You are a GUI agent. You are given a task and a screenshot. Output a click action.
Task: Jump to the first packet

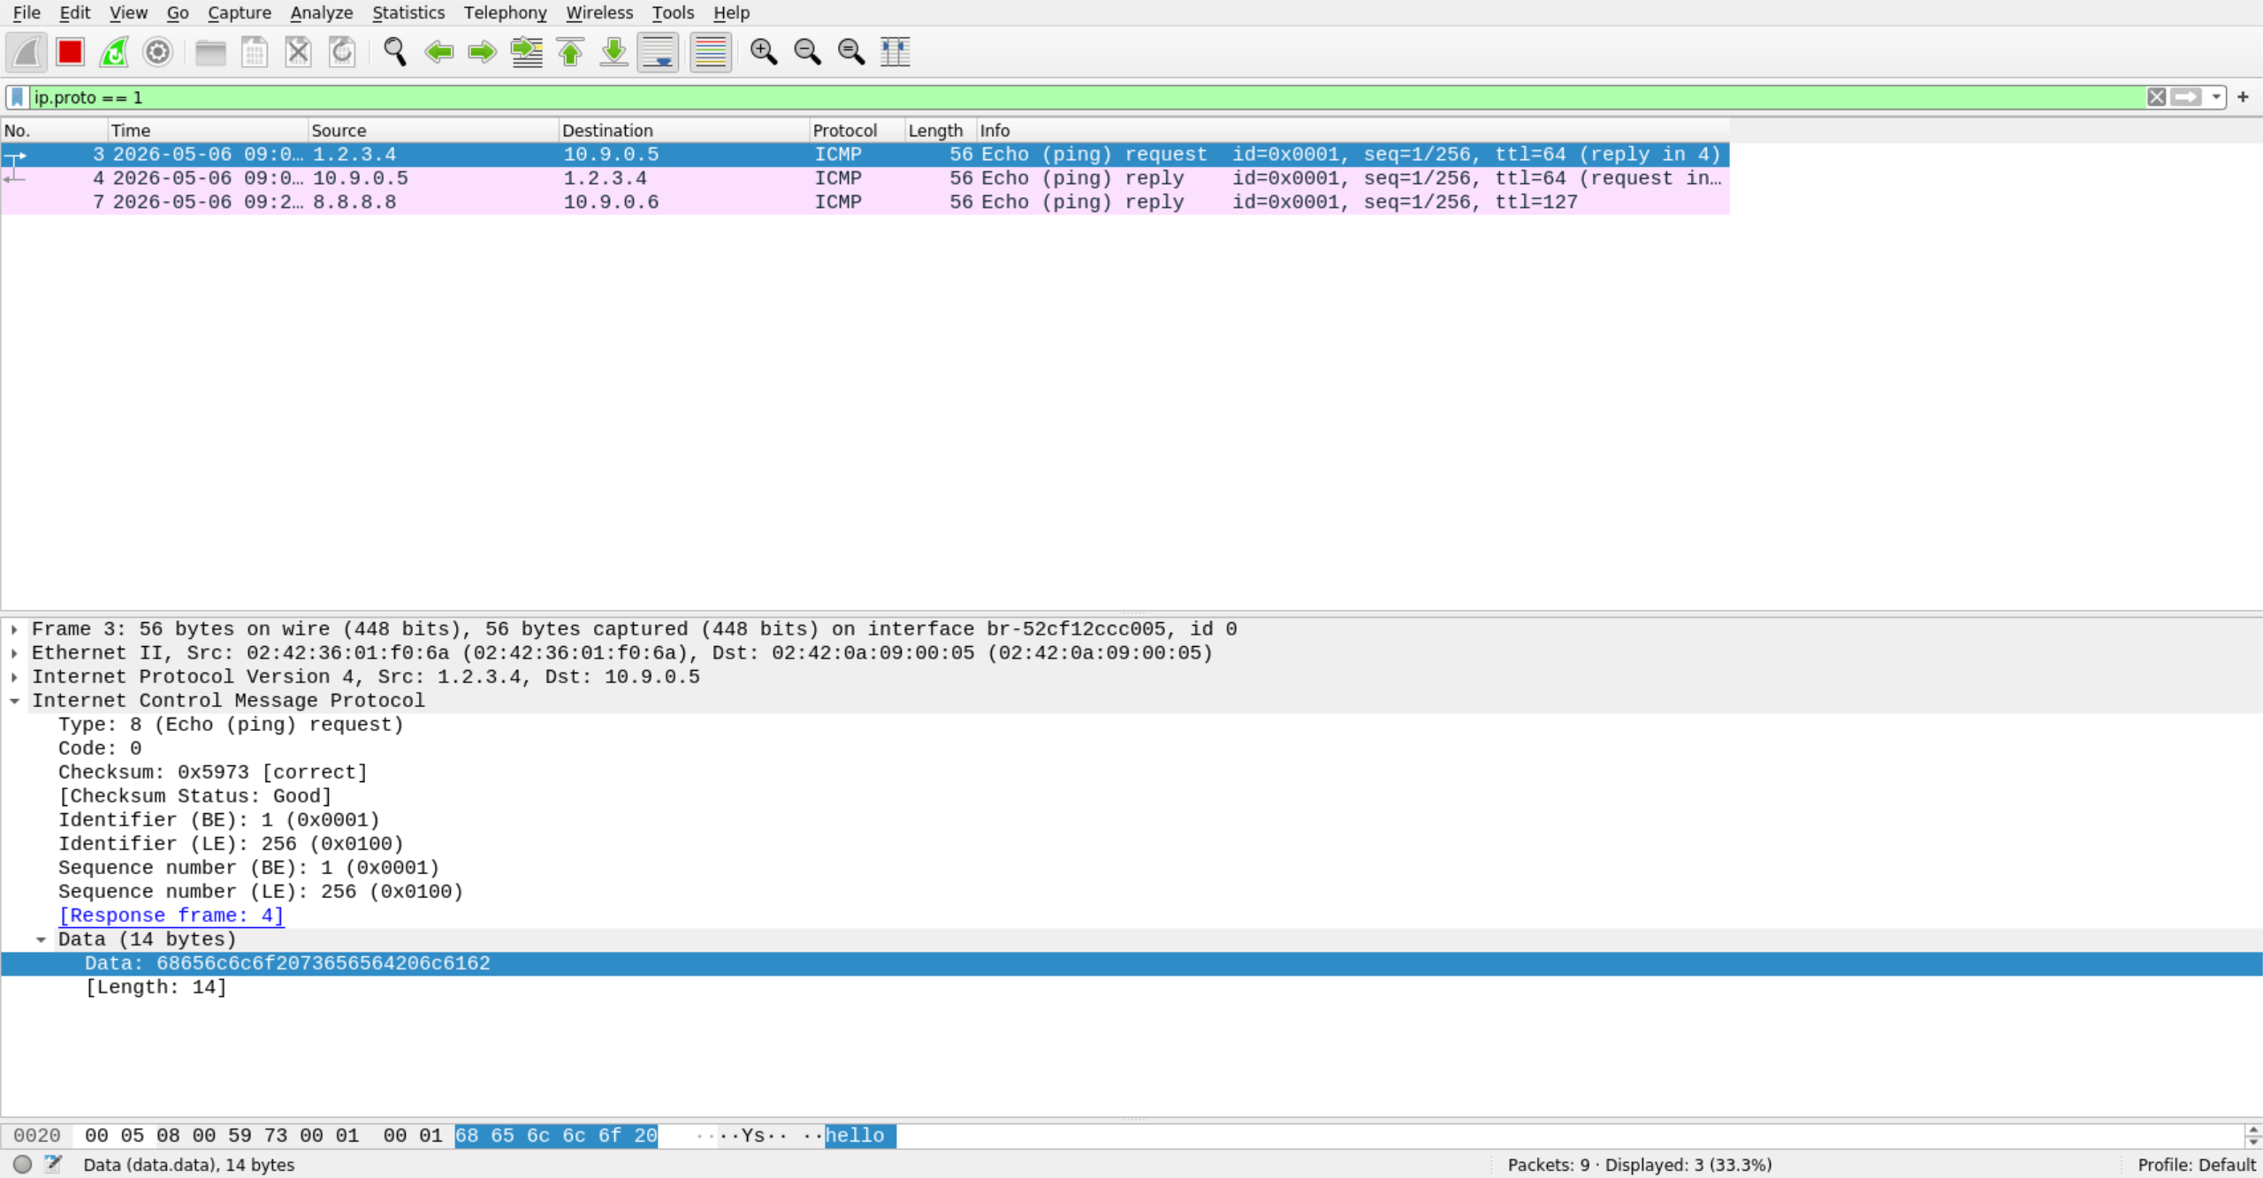(x=570, y=52)
